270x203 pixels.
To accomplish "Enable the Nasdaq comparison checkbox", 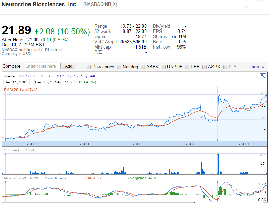I will click(x=119, y=67).
